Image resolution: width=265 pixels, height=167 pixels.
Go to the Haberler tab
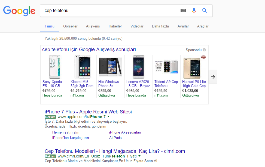(x=115, y=26)
